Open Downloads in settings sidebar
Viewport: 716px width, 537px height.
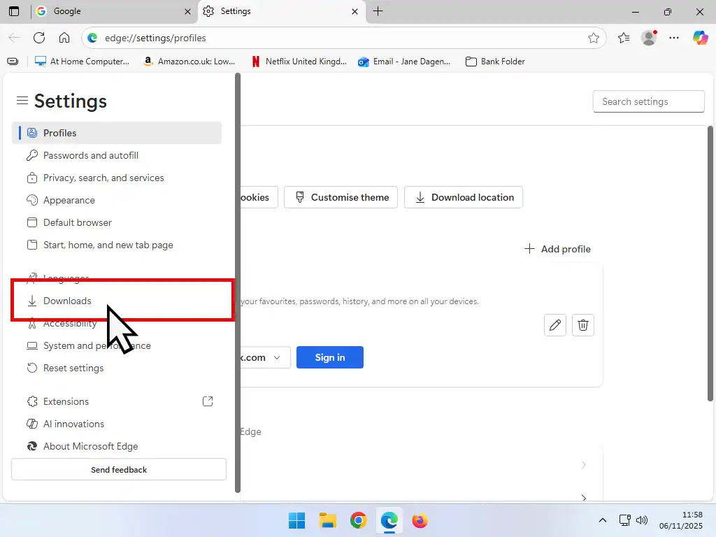[67, 301]
